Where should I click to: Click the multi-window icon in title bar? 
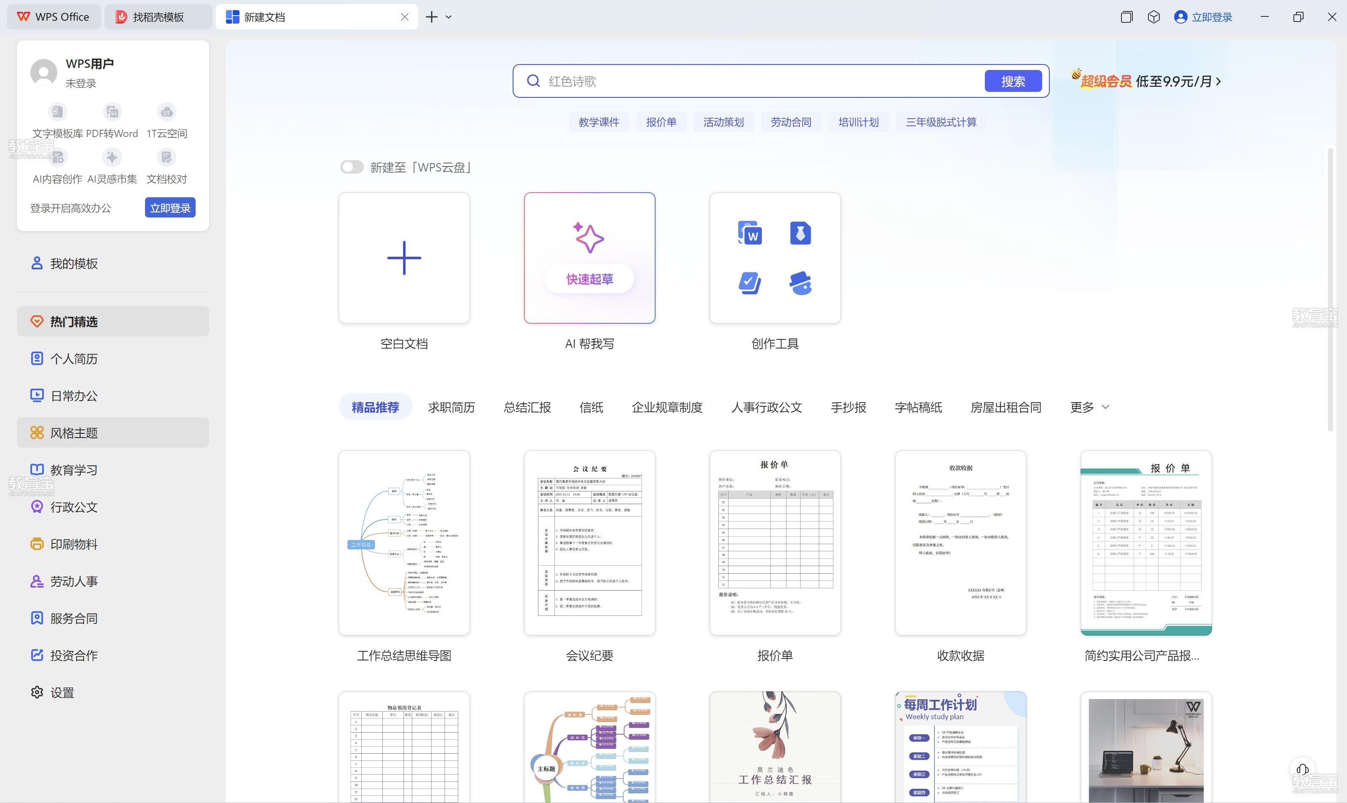[1127, 17]
